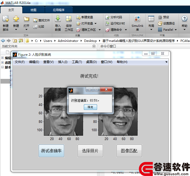Click the back arrow in the address bar
Viewport: 190px width, 176px height.
(x=3, y=41)
